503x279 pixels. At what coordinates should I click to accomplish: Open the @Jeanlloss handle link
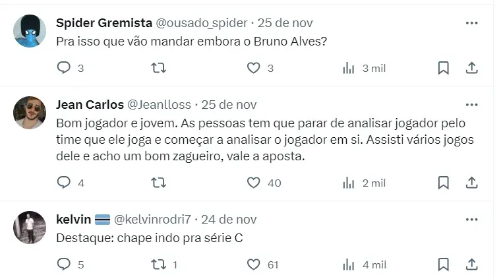(159, 104)
